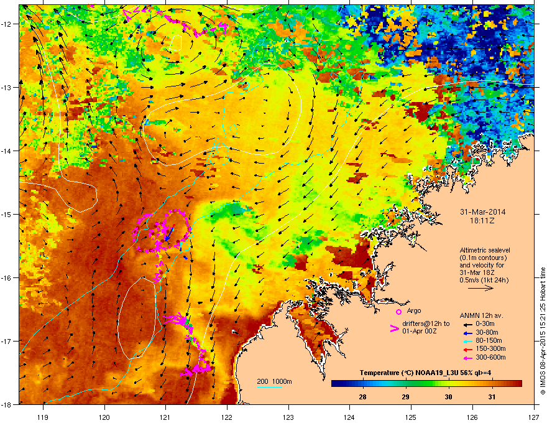The height and width of the screenshot is (423, 547).
Task: Click the latitude axis label -16
Action: (x=6, y=278)
